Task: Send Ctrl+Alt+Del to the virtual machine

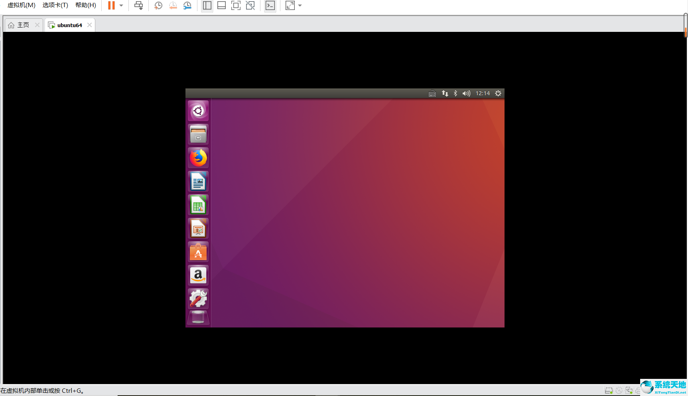Action: (x=138, y=6)
